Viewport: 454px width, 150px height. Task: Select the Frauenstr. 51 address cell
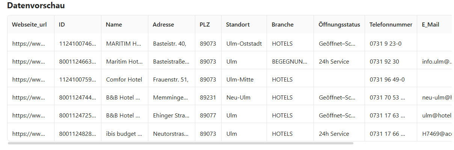pyautogui.click(x=172, y=79)
